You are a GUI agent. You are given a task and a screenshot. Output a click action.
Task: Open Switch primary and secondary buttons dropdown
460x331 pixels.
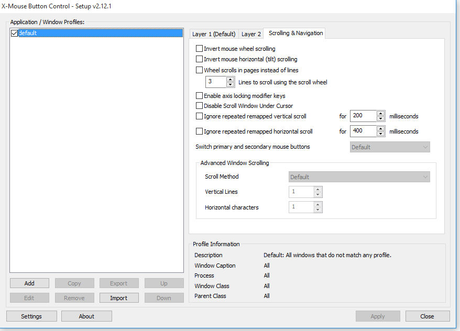[x=390, y=147]
